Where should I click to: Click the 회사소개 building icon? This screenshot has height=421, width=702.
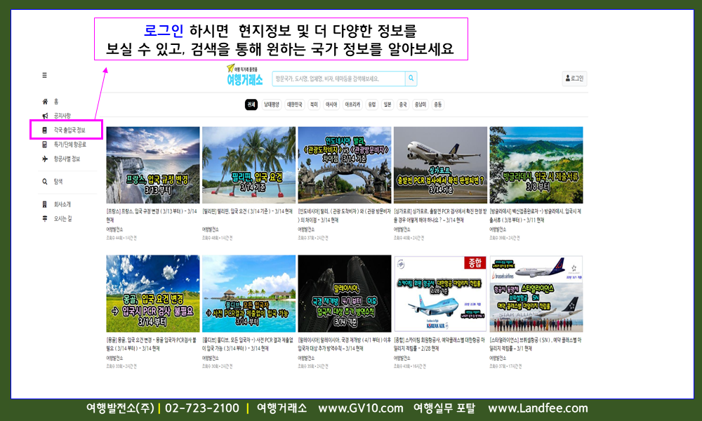(x=45, y=204)
